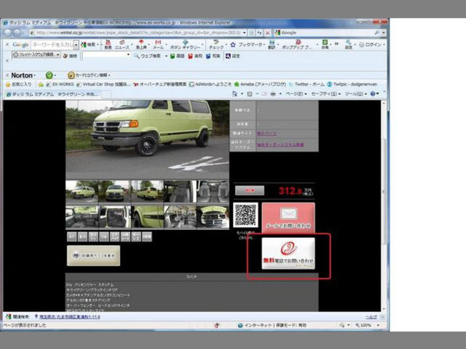Click the 共有 share toolbar icon
The image size is (466, 349).
(325, 44)
